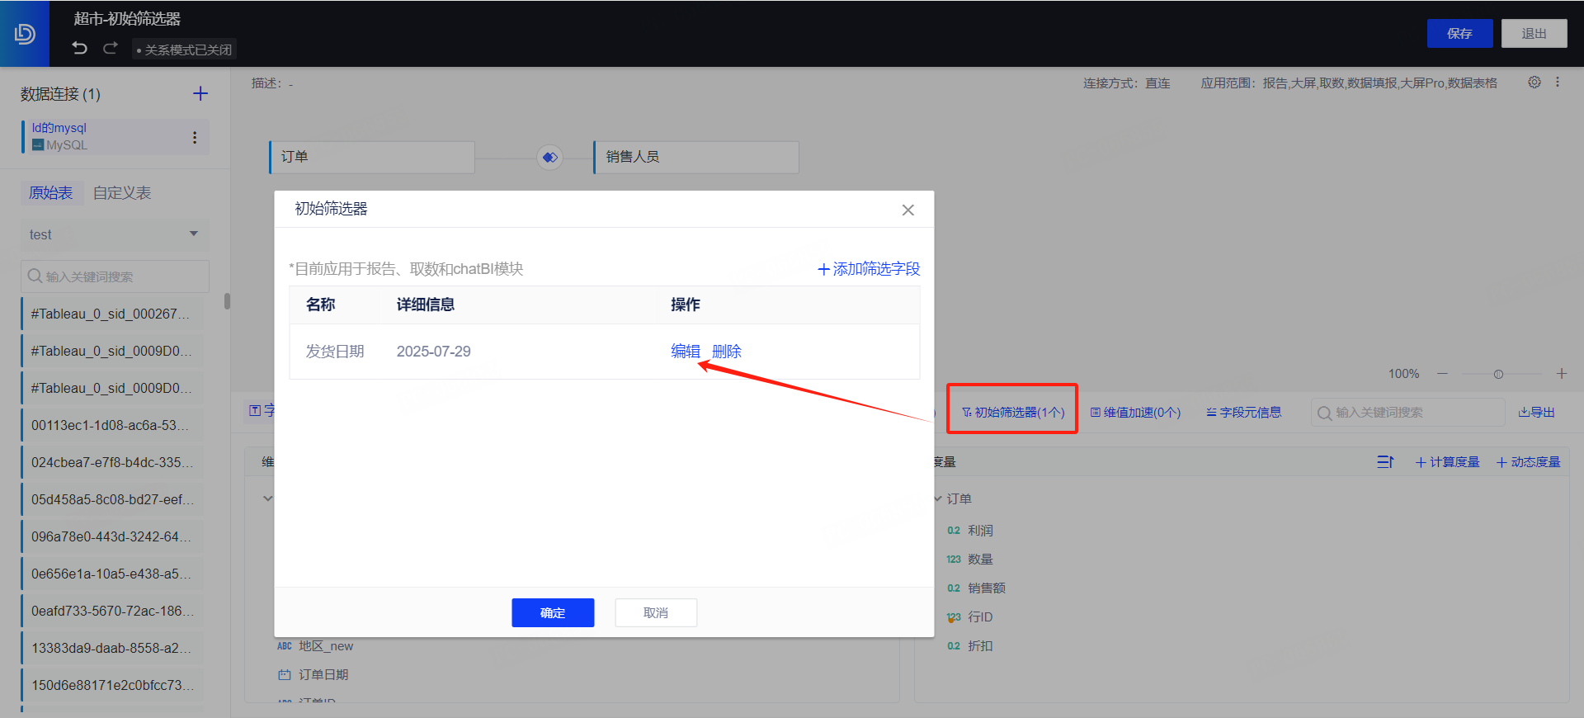Viewport: 1584px width, 718px height.
Task: Click the zoom out minus icon
Action: pyautogui.click(x=1442, y=374)
